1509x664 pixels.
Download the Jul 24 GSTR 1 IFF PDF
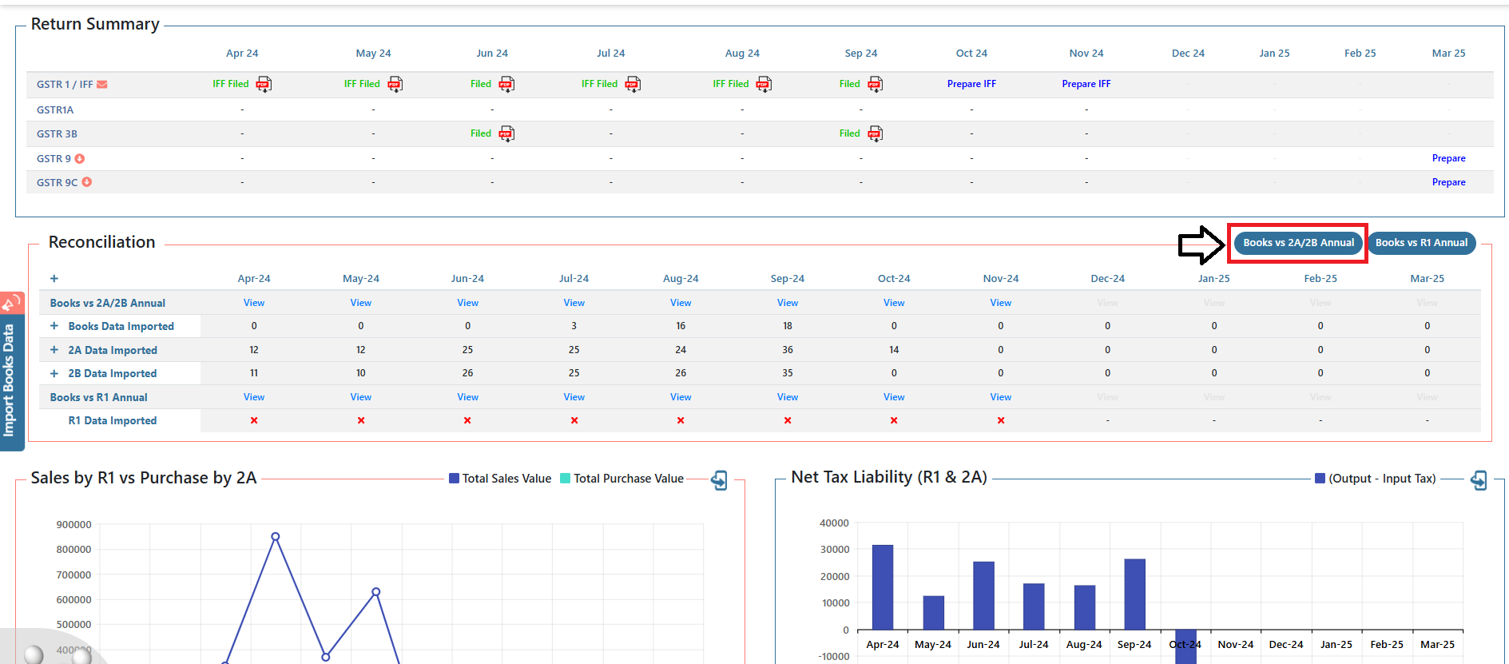click(633, 84)
